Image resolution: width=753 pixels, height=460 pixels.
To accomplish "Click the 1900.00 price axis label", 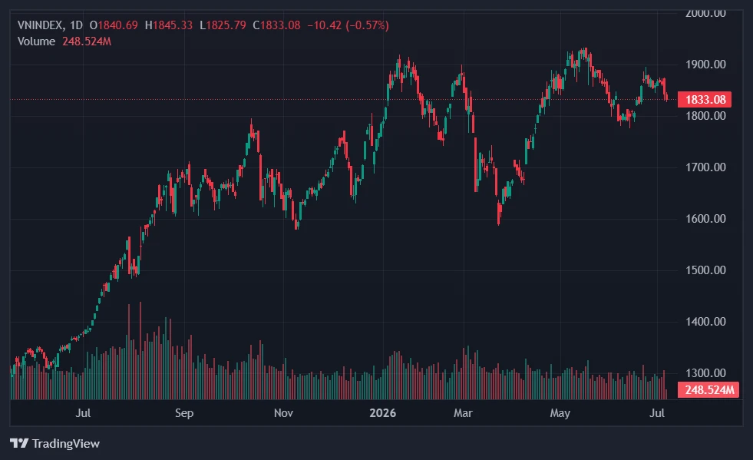I will 705,65.
